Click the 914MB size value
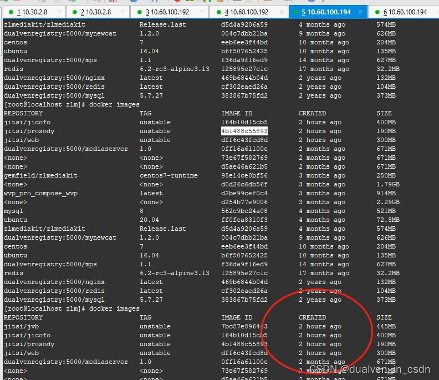 pos(386,194)
